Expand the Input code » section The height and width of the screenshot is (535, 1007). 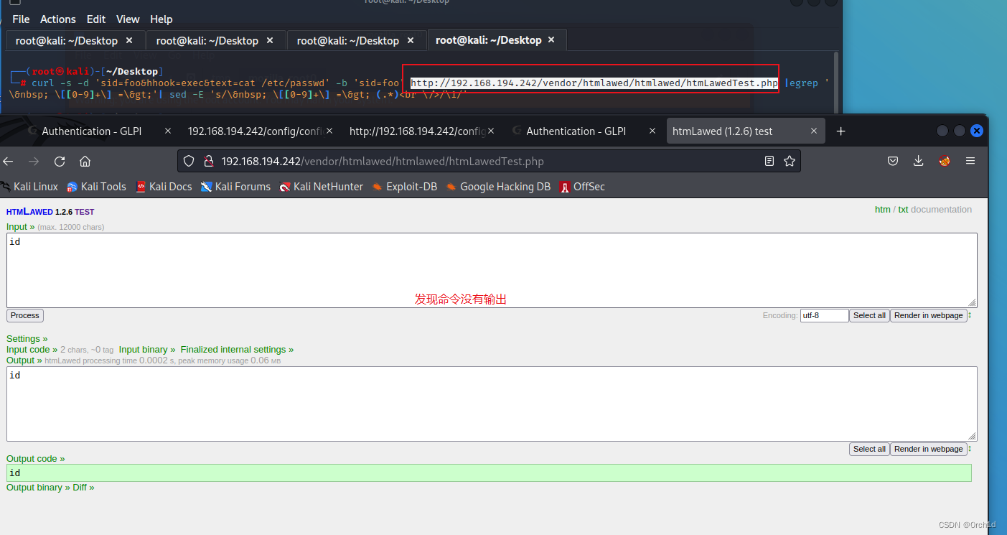pyautogui.click(x=32, y=350)
